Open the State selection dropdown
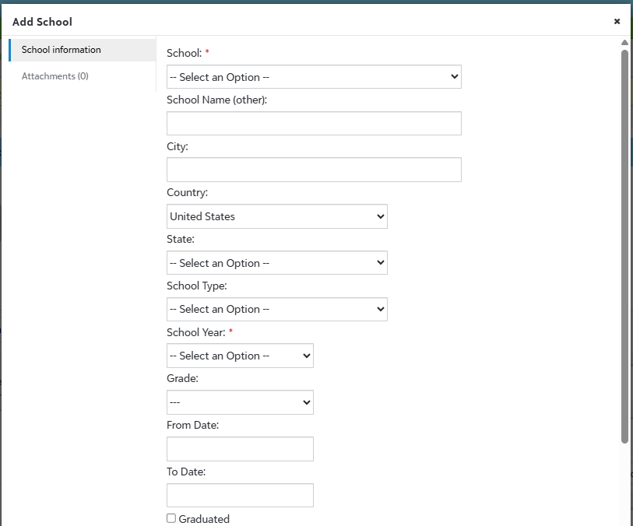Screen dimensions: 633x526 pyautogui.click(x=276, y=263)
